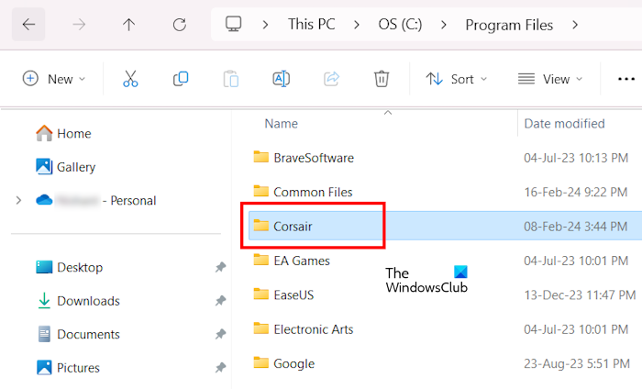Click the Cut scissors icon
This screenshot has height=389, width=642.
[x=130, y=79]
